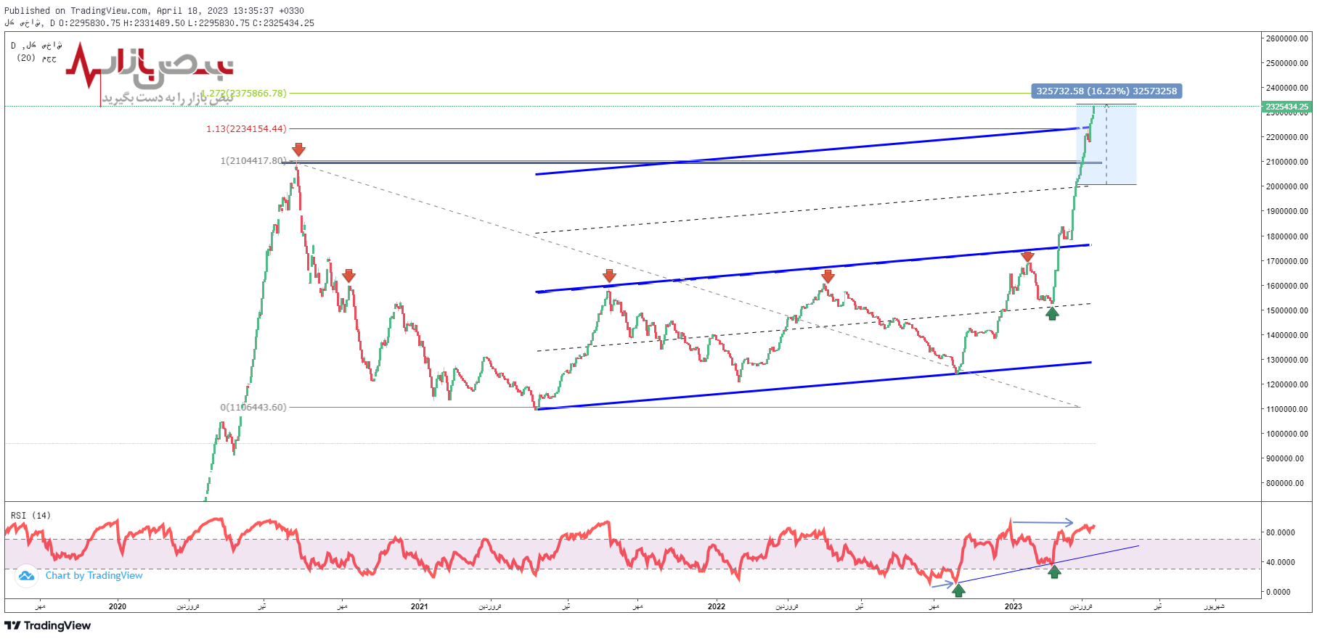
Task: Click the 2000000.00 price axis label
Action: [1287, 186]
